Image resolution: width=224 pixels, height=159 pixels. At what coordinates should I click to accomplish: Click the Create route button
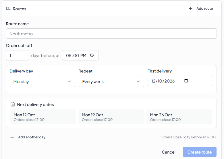pyautogui.click(x=200, y=152)
